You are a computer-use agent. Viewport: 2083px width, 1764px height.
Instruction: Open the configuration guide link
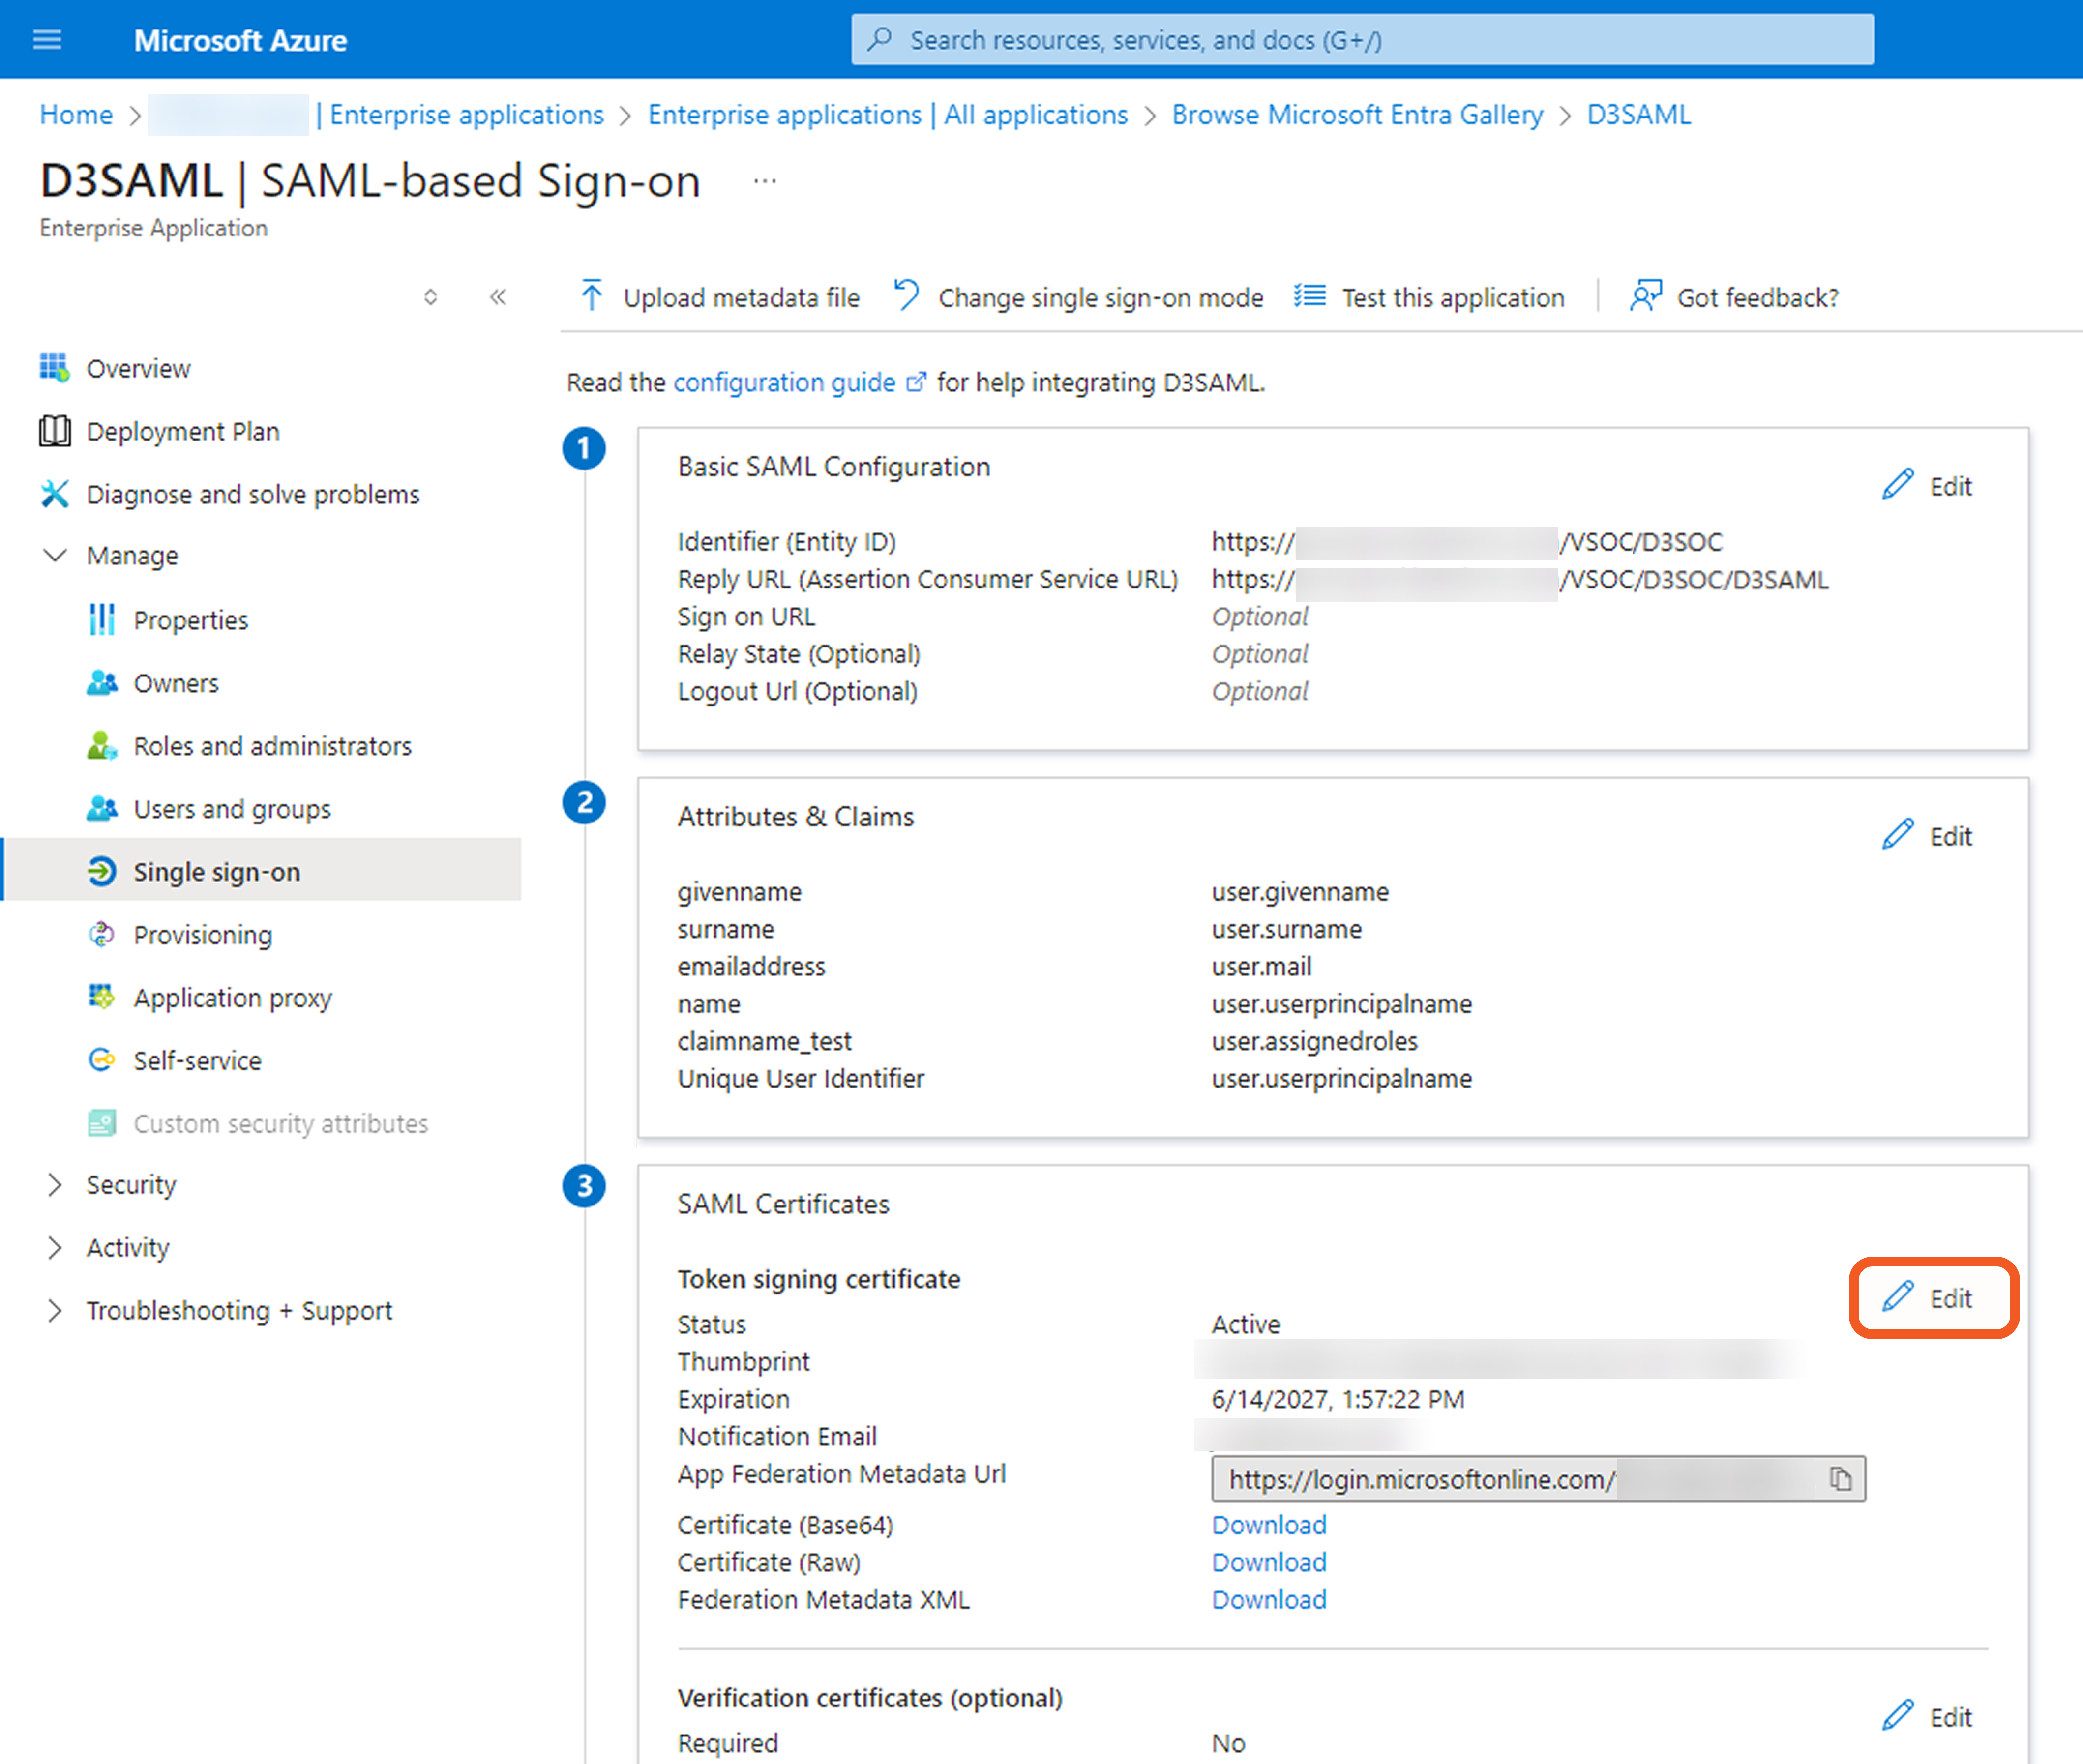tap(784, 382)
